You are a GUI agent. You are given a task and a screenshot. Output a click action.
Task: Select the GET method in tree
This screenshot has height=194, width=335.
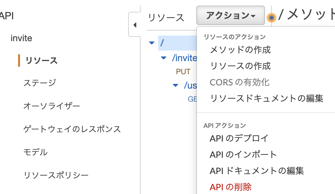192,99
